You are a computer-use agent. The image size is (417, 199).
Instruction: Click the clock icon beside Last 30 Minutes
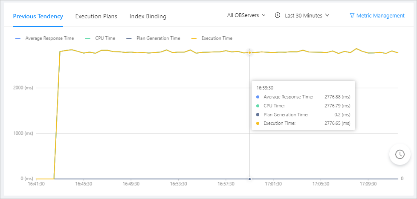click(x=278, y=15)
